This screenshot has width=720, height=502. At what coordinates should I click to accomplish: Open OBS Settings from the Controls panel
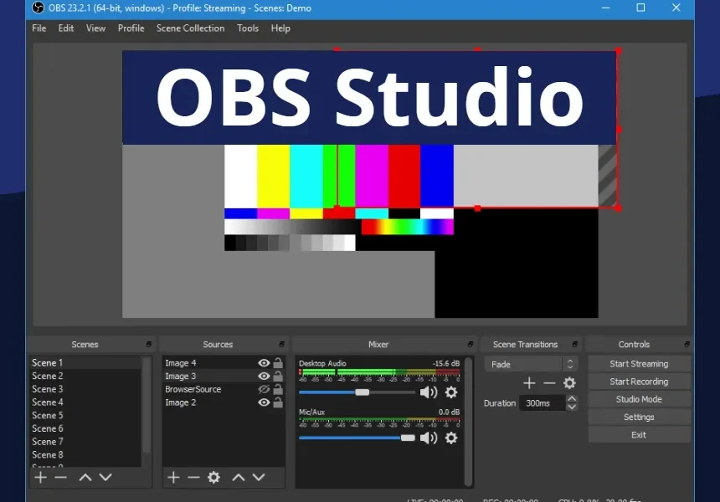pyautogui.click(x=639, y=417)
